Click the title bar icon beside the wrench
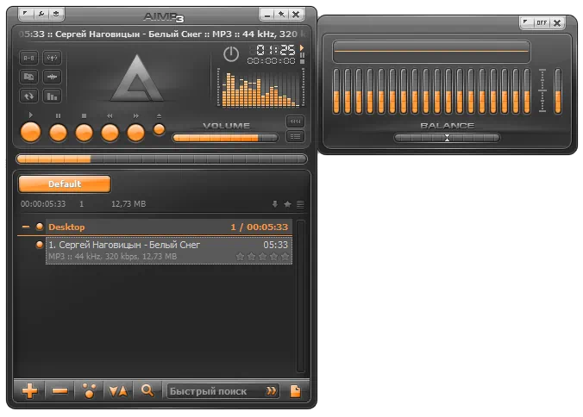 (56, 14)
